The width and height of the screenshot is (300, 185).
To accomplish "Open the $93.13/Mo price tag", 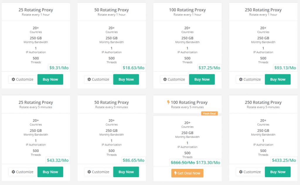I will pos(285,68).
